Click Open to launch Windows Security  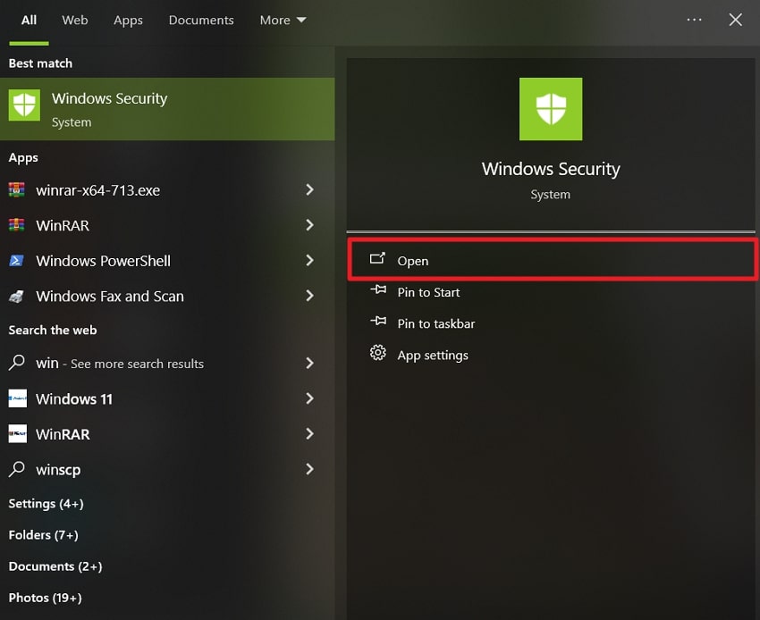pos(553,260)
